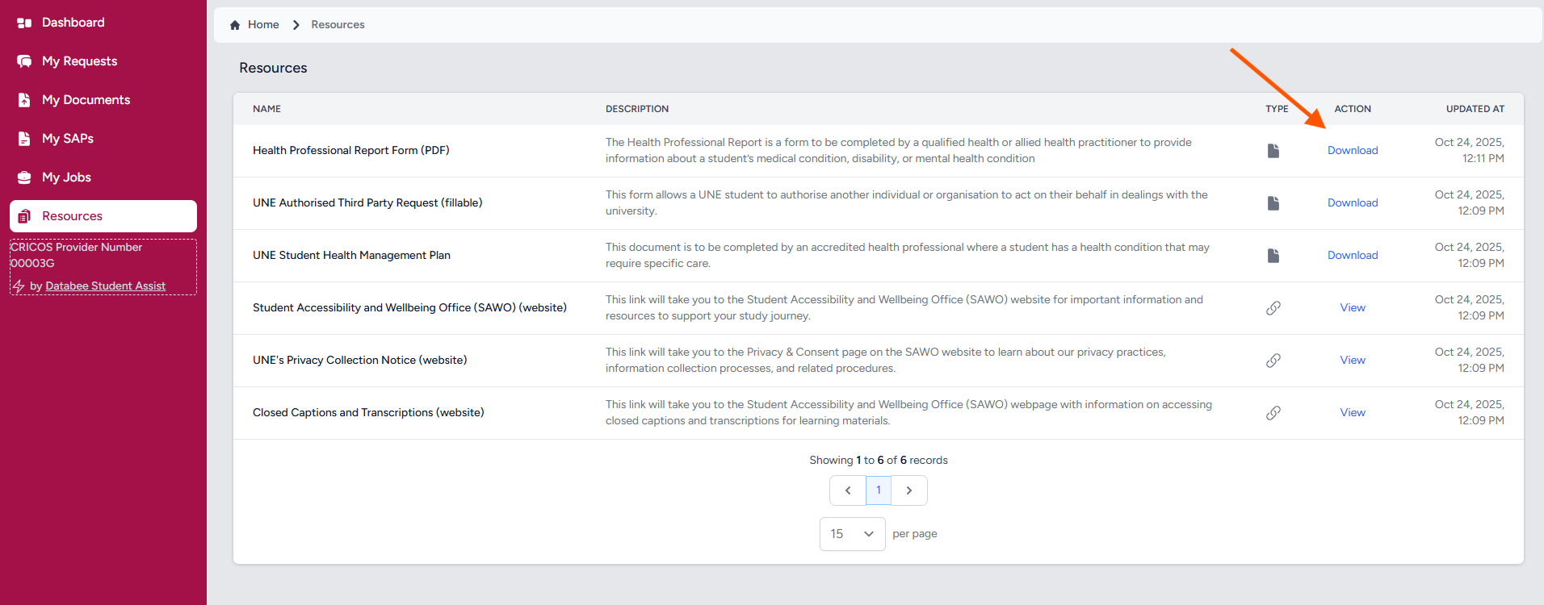Click the TYPE column header
This screenshot has height=605, width=1544.
coord(1277,109)
